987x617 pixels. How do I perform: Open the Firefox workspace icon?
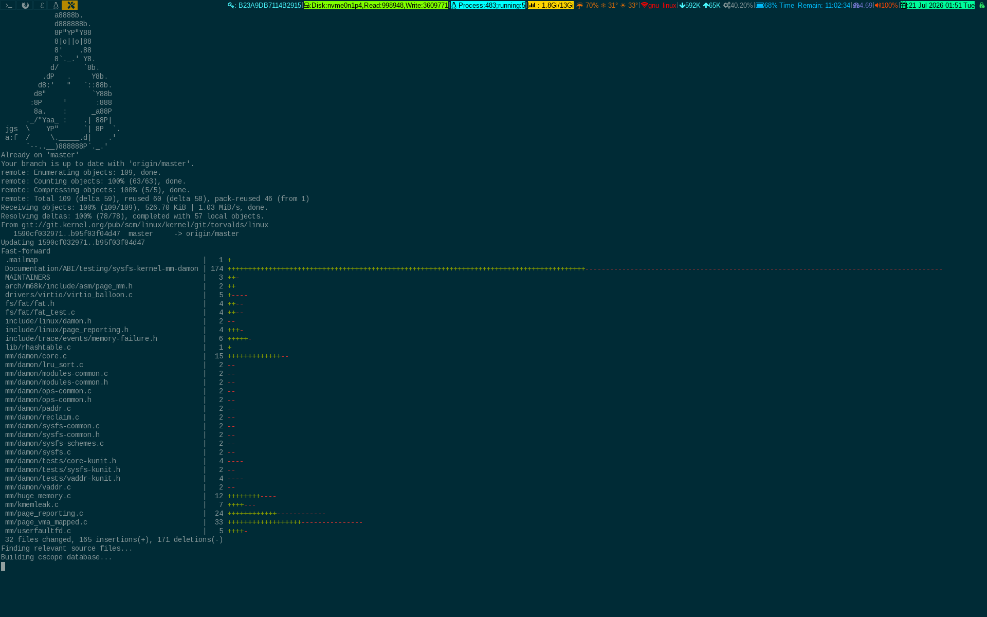click(x=25, y=5)
